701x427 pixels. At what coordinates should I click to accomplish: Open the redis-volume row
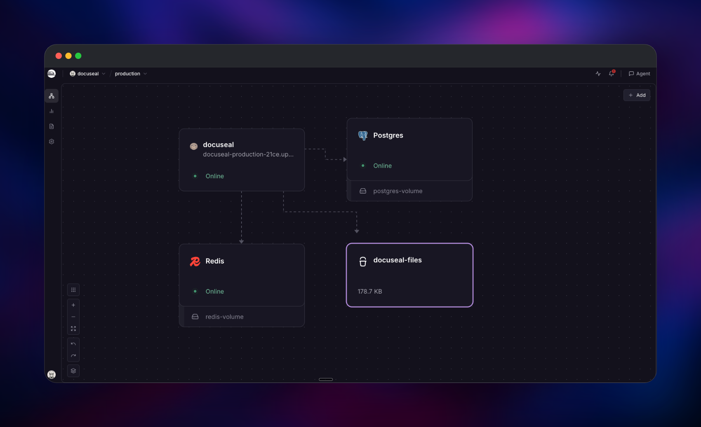tap(242, 317)
